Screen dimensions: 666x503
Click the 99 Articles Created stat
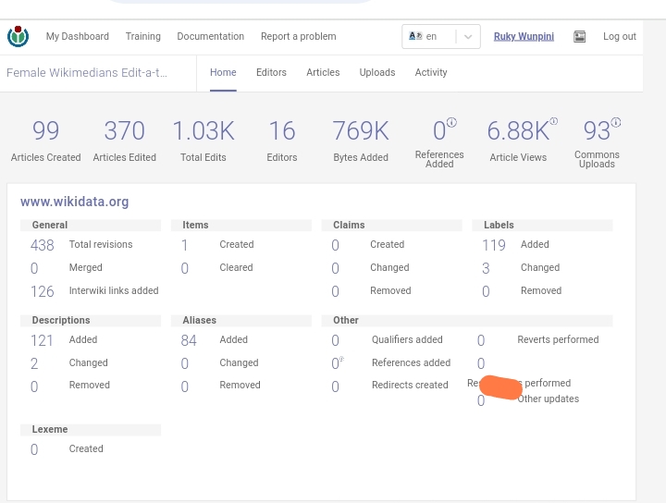point(46,141)
